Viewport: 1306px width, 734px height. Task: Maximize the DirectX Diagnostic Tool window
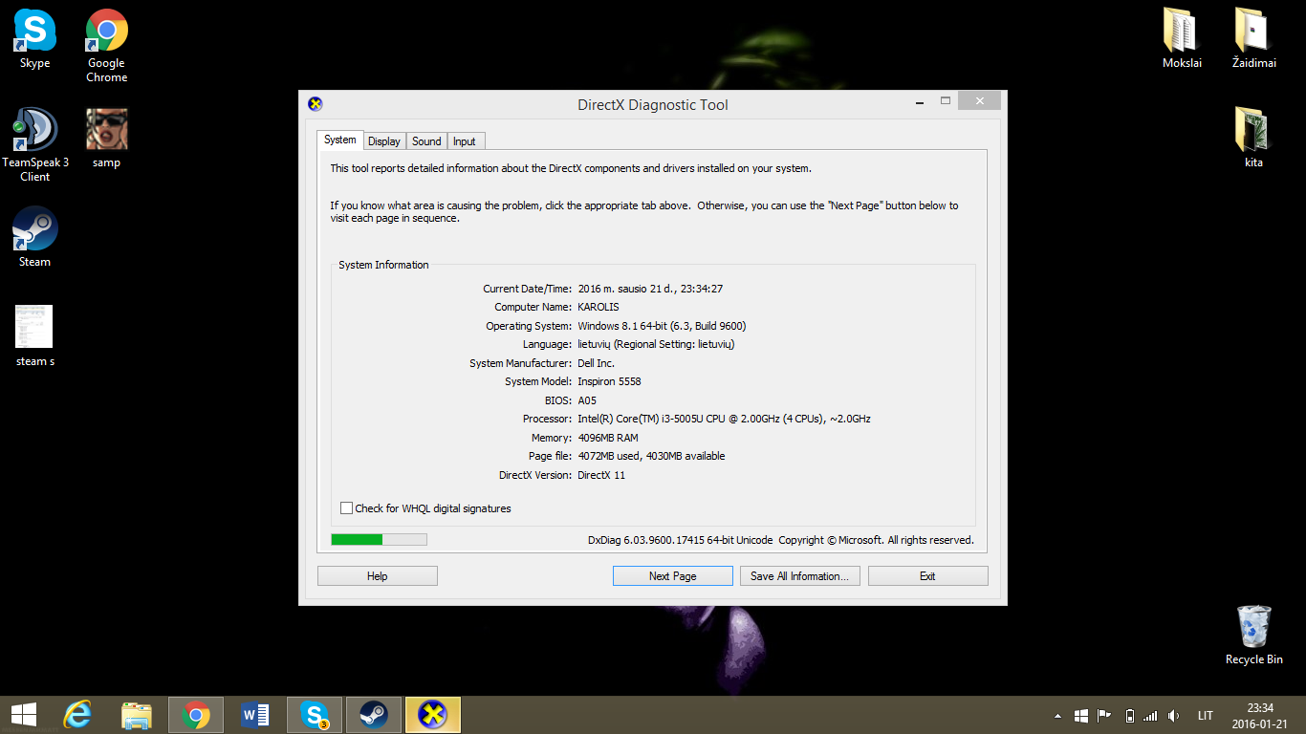click(946, 100)
